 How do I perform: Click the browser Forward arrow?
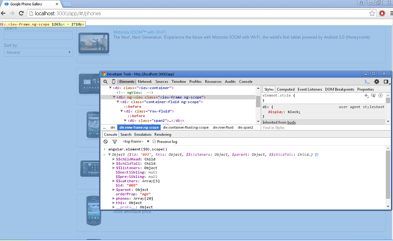[x=12, y=13]
